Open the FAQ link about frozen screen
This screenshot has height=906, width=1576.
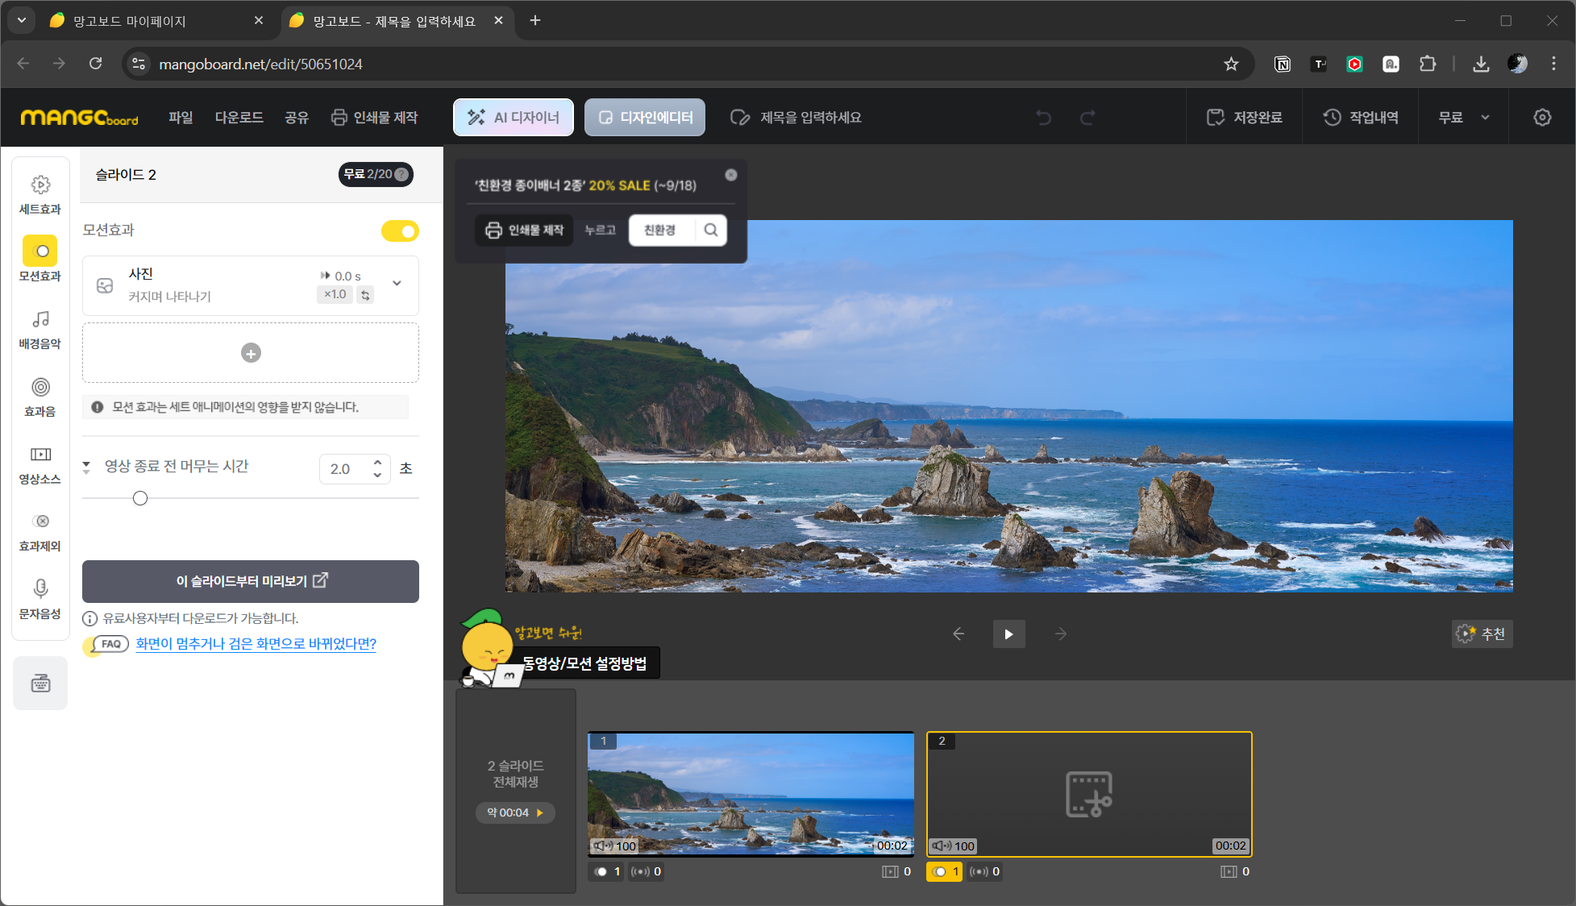tap(256, 643)
